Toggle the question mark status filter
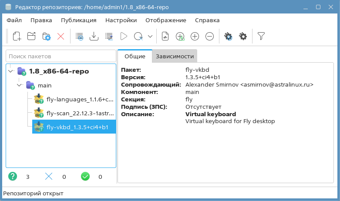 [13, 177]
